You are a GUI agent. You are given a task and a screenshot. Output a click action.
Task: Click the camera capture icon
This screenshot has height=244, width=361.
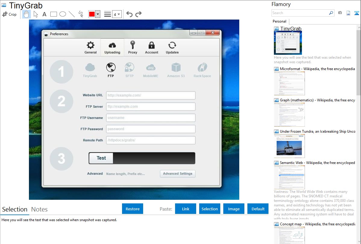click(x=340, y=13)
